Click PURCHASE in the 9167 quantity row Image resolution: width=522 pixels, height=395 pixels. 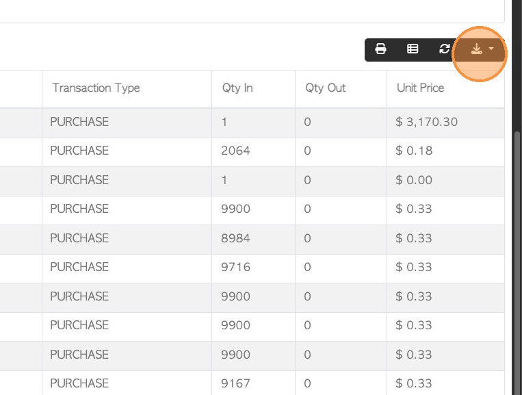79,383
